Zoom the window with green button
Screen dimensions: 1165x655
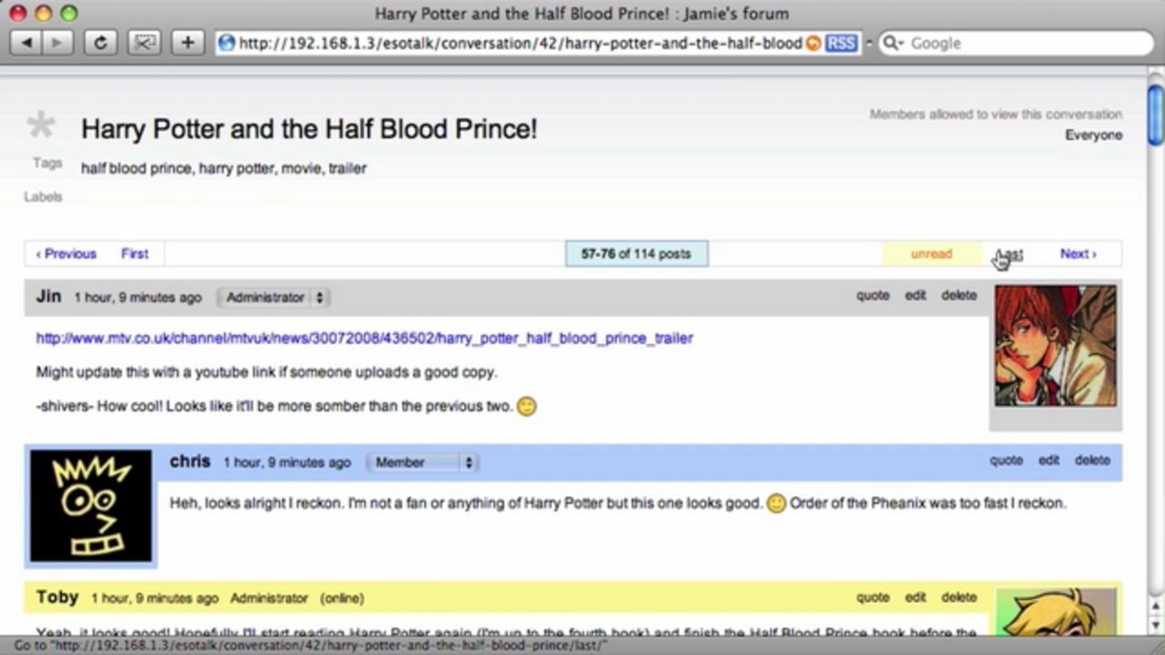(x=69, y=13)
